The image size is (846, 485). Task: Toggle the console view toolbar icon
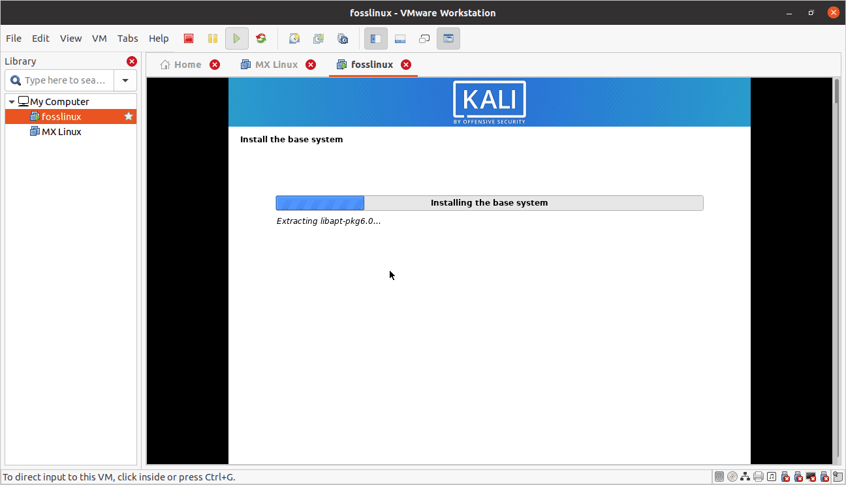448,39
